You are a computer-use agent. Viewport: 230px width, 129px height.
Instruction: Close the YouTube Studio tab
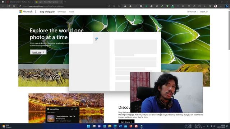(32, 2)
